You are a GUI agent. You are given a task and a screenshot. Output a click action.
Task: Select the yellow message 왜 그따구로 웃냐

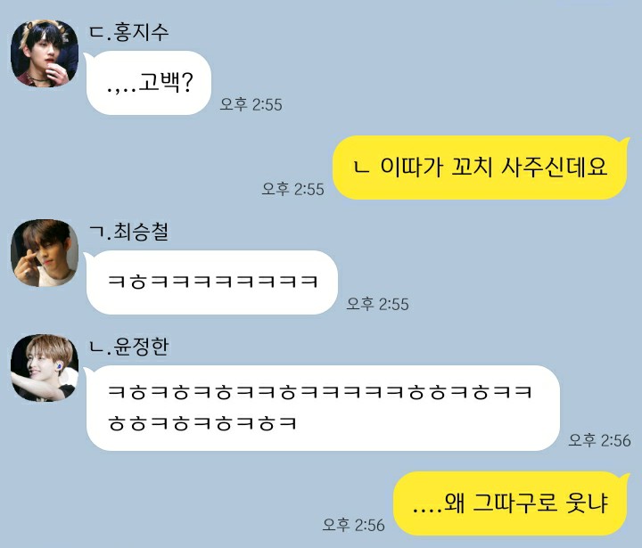point(510,503)
